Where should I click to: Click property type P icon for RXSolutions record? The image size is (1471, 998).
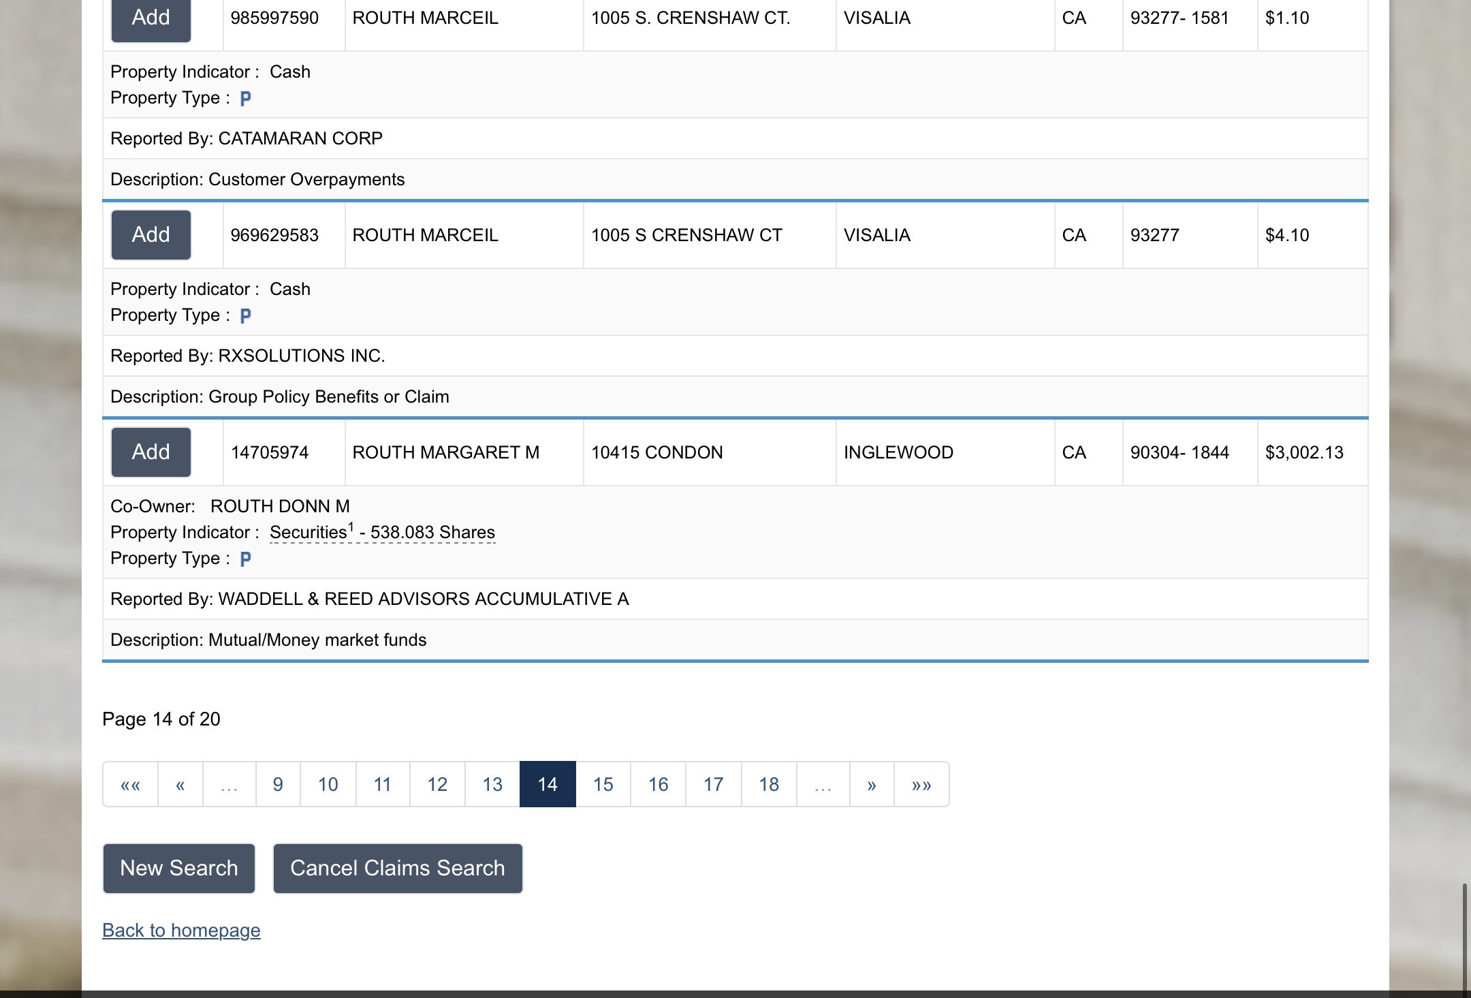[x=246, y=316]
